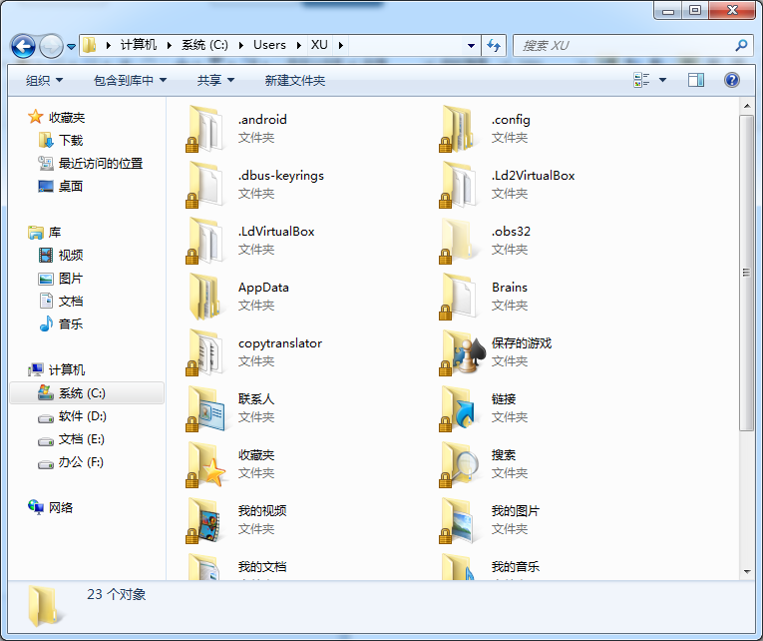The height and width of the screenshot is (641, 763).
Task: Click the 搜索 magnifier folder icon
Action: click(x=462, y=463)
